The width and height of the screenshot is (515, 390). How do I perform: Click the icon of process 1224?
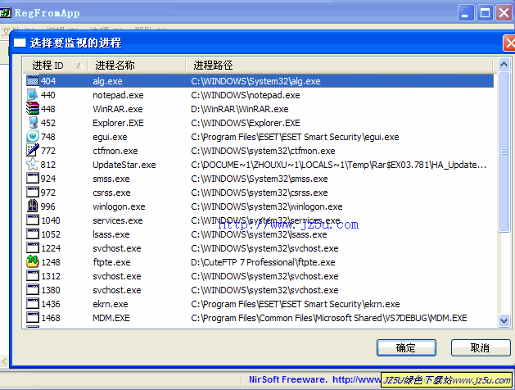tap(33, 247)
